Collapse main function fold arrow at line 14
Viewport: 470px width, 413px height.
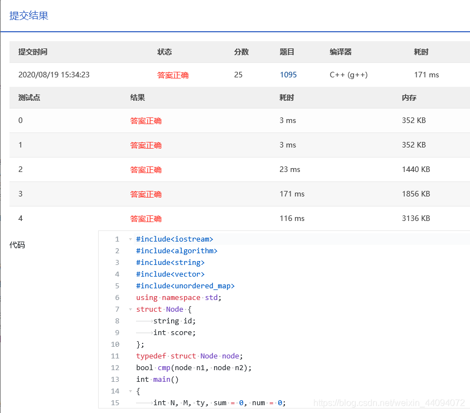pos(130,391)
